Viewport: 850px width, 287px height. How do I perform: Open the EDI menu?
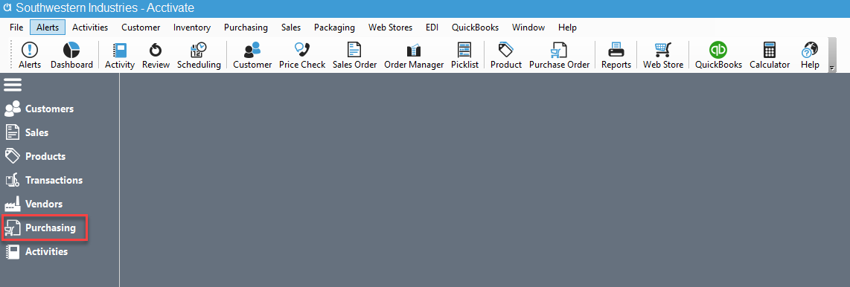pyautogui.click(x=432, y=27)
